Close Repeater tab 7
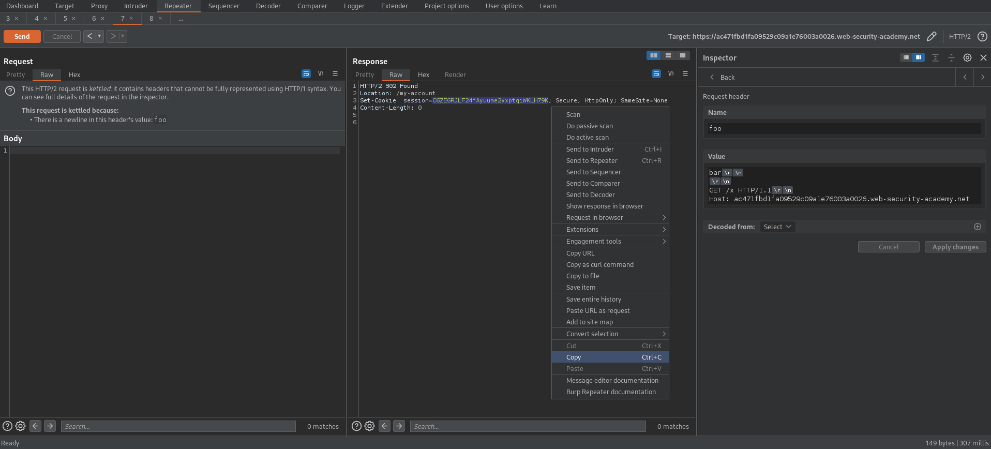Image resolution: width=991 pixels, height=449 pixels. pos(131,18)
